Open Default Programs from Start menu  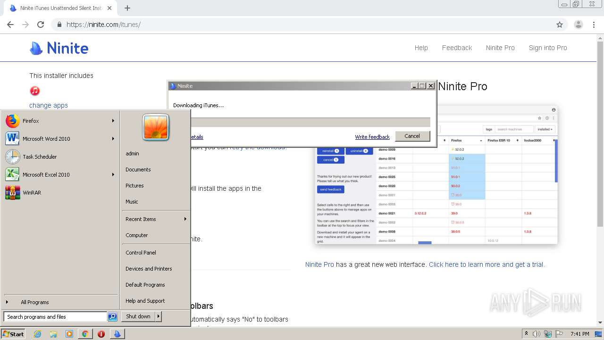(x=145, y=285)
